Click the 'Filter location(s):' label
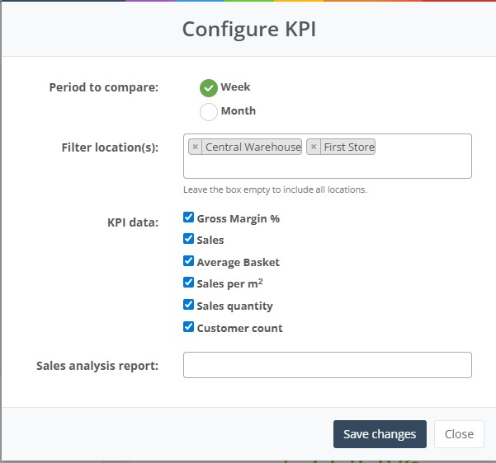 (110, 147)
